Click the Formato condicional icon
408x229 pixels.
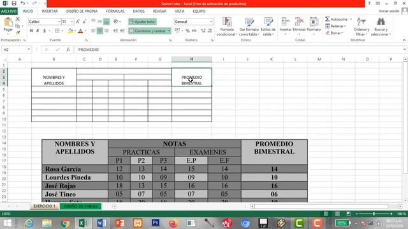click(x=227, y=22)
